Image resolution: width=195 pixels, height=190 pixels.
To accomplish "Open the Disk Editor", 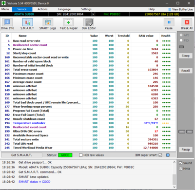I will (89, 24).
